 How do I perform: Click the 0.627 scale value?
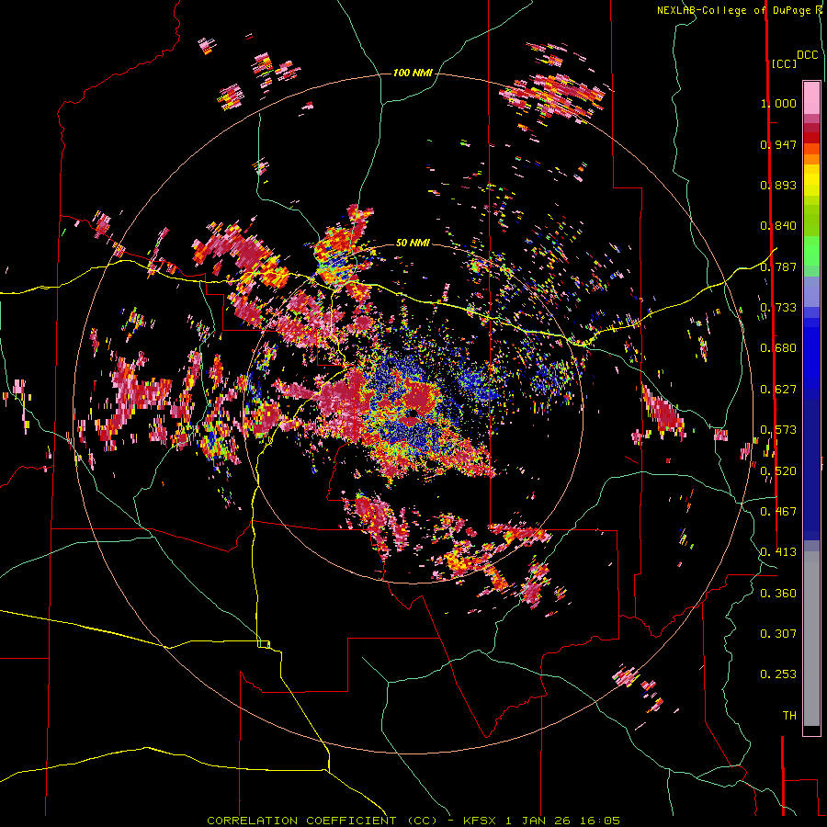[778, 390]
